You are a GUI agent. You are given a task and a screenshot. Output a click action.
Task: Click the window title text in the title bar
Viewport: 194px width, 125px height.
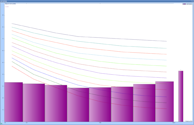point(4,1)
